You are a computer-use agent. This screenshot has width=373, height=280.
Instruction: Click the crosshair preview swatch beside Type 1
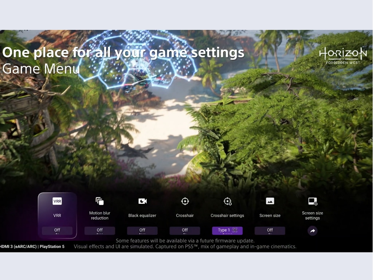click(x=235, y=230)
